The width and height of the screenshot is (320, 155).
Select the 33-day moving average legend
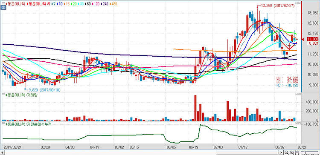pos(80,4)
